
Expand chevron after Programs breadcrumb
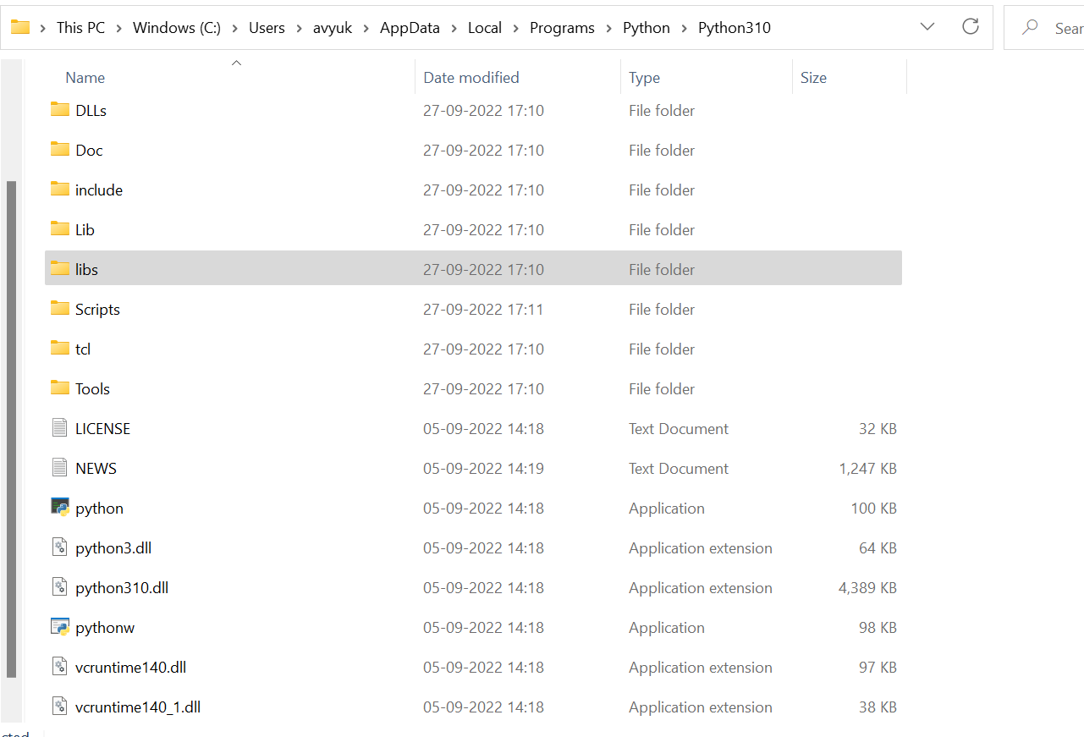(x=609, y=28)
